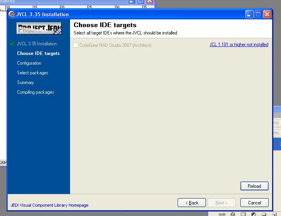Viewport: 281px width, 216px height.
Task: Click the JVCL installer title bar icon
Action: [x=12, y=14]
